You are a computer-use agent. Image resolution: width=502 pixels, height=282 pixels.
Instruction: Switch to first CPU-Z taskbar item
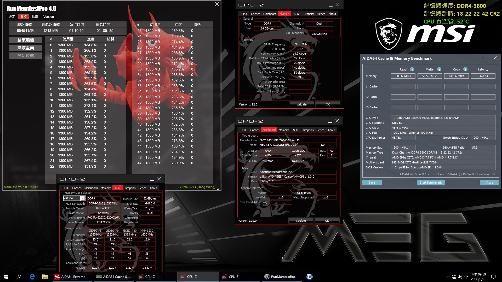click(156, 277)
